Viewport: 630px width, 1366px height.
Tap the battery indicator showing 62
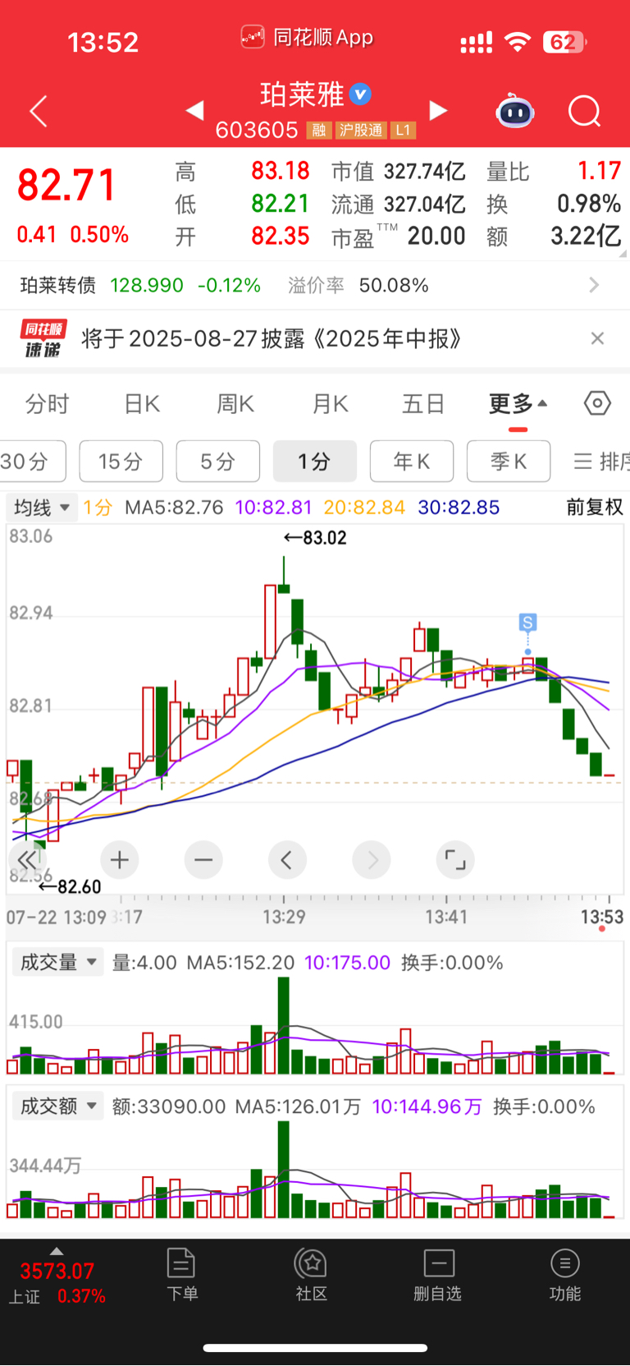coord(565,42)
